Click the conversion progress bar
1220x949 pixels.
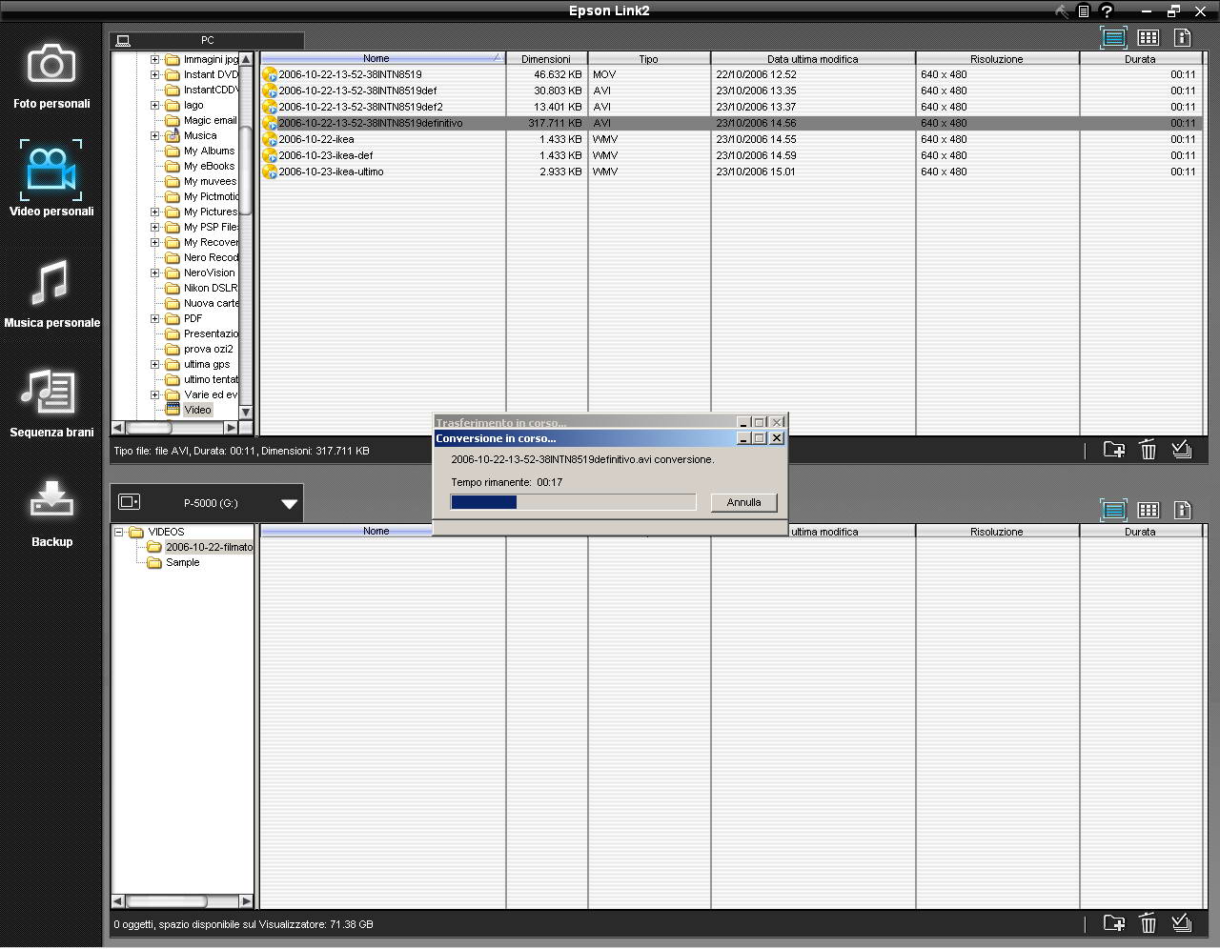573,502
